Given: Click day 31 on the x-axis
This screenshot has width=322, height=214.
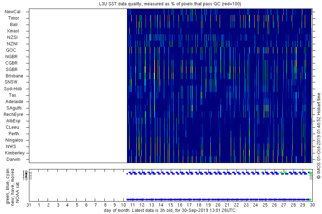Looking at the screenshot, I should (29, 205).
